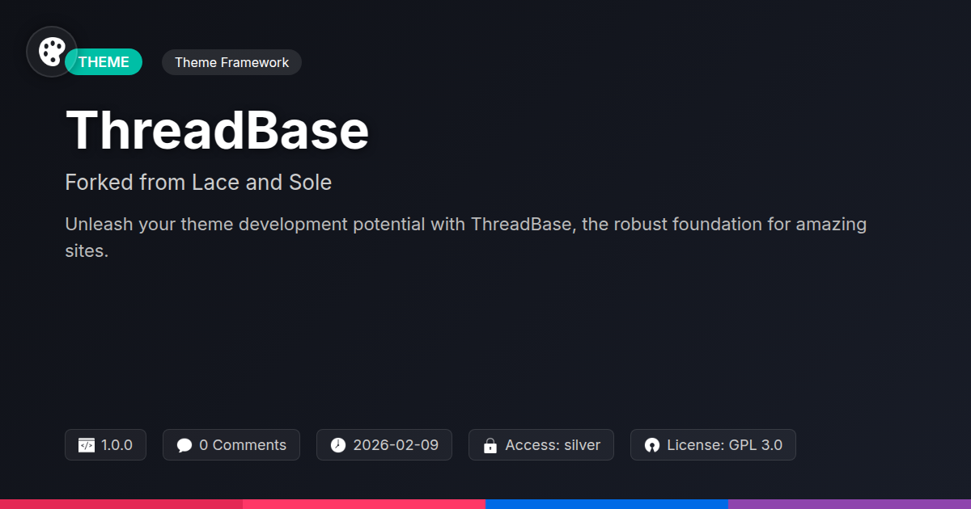Click the Forked from Lace and Sole subtitle
The image size is (971, 509).
(198, 183)
